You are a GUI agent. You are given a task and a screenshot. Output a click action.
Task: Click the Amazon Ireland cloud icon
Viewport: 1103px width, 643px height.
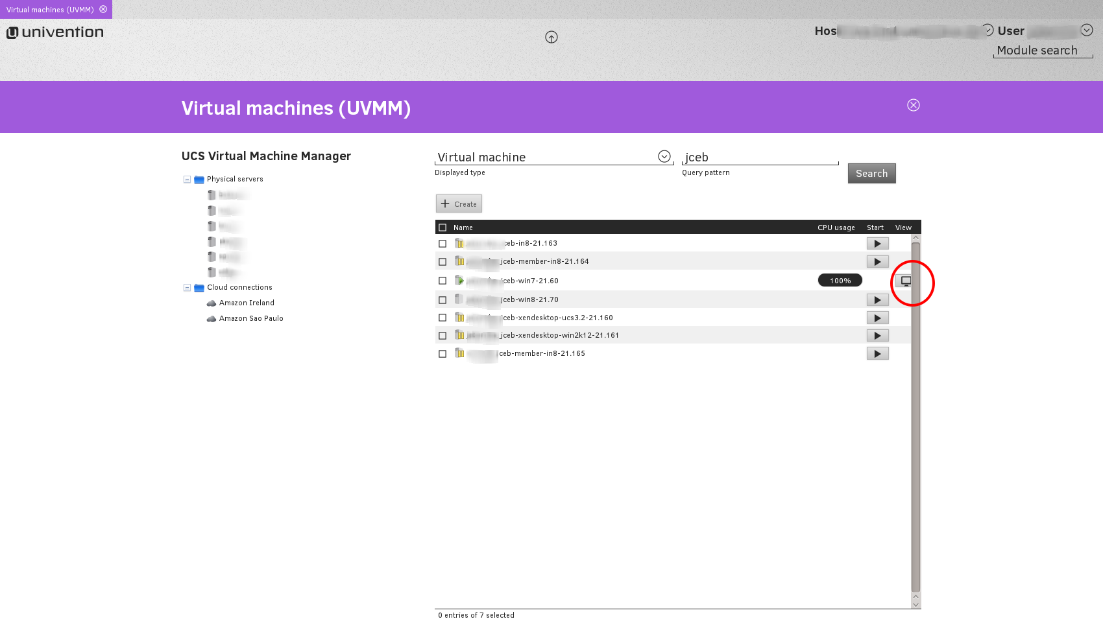tap(212, 303)
